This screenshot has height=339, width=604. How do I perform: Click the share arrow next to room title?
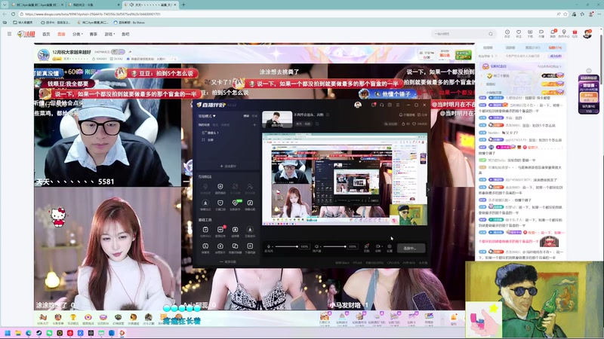pyautogui.click(x=130, y=51)
